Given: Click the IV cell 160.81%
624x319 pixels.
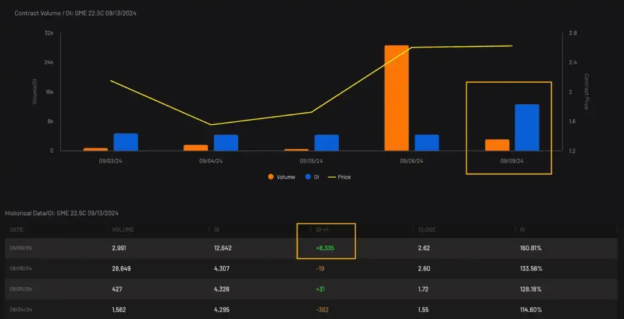Looking at the screenshot, I should 531,248.
